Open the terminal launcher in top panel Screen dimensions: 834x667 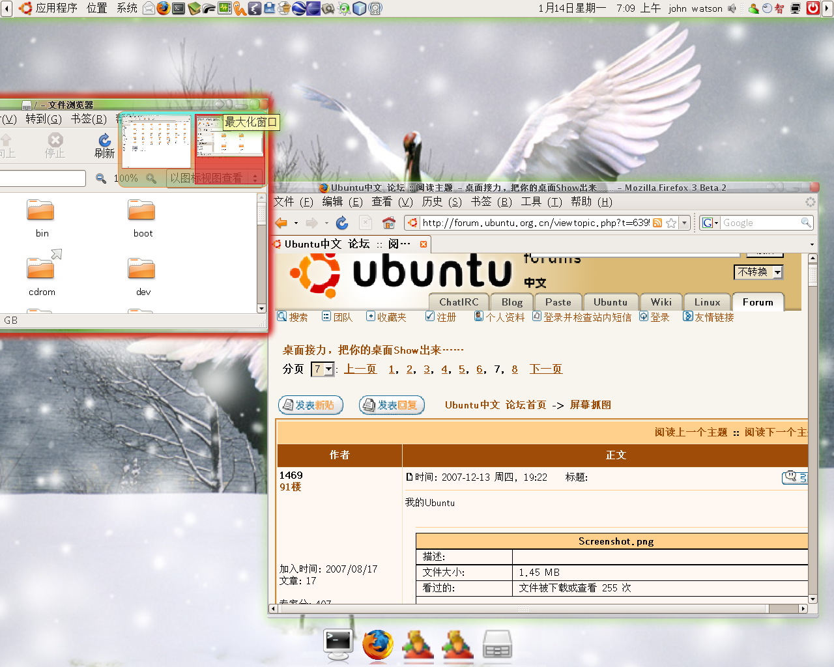pyautogui.click(x=179, y=8)
